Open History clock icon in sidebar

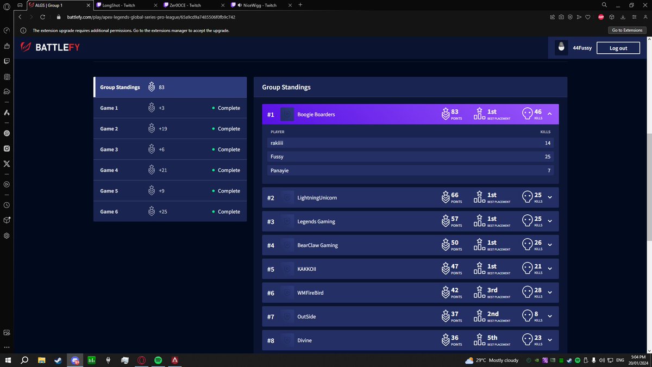click(7, 205)
